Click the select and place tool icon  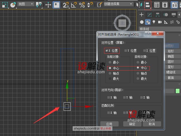(x=13, y=5)
